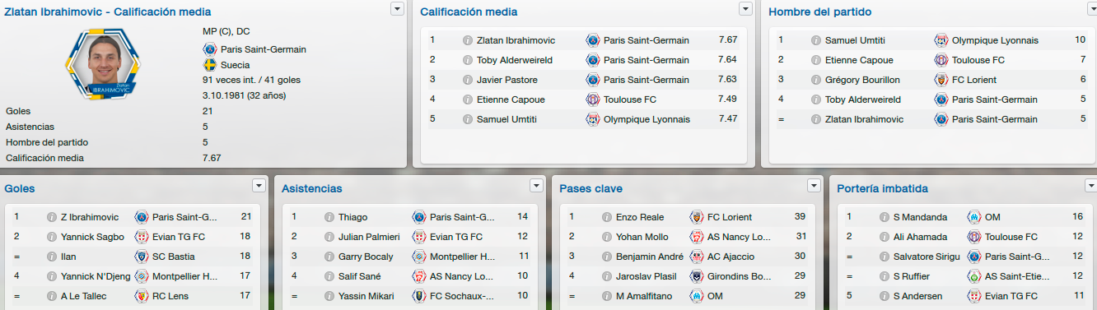Click FC Lorient badge in Hombre del partido
The image size is (1097, 310).
pyautogui.click(x=941, y=80)
